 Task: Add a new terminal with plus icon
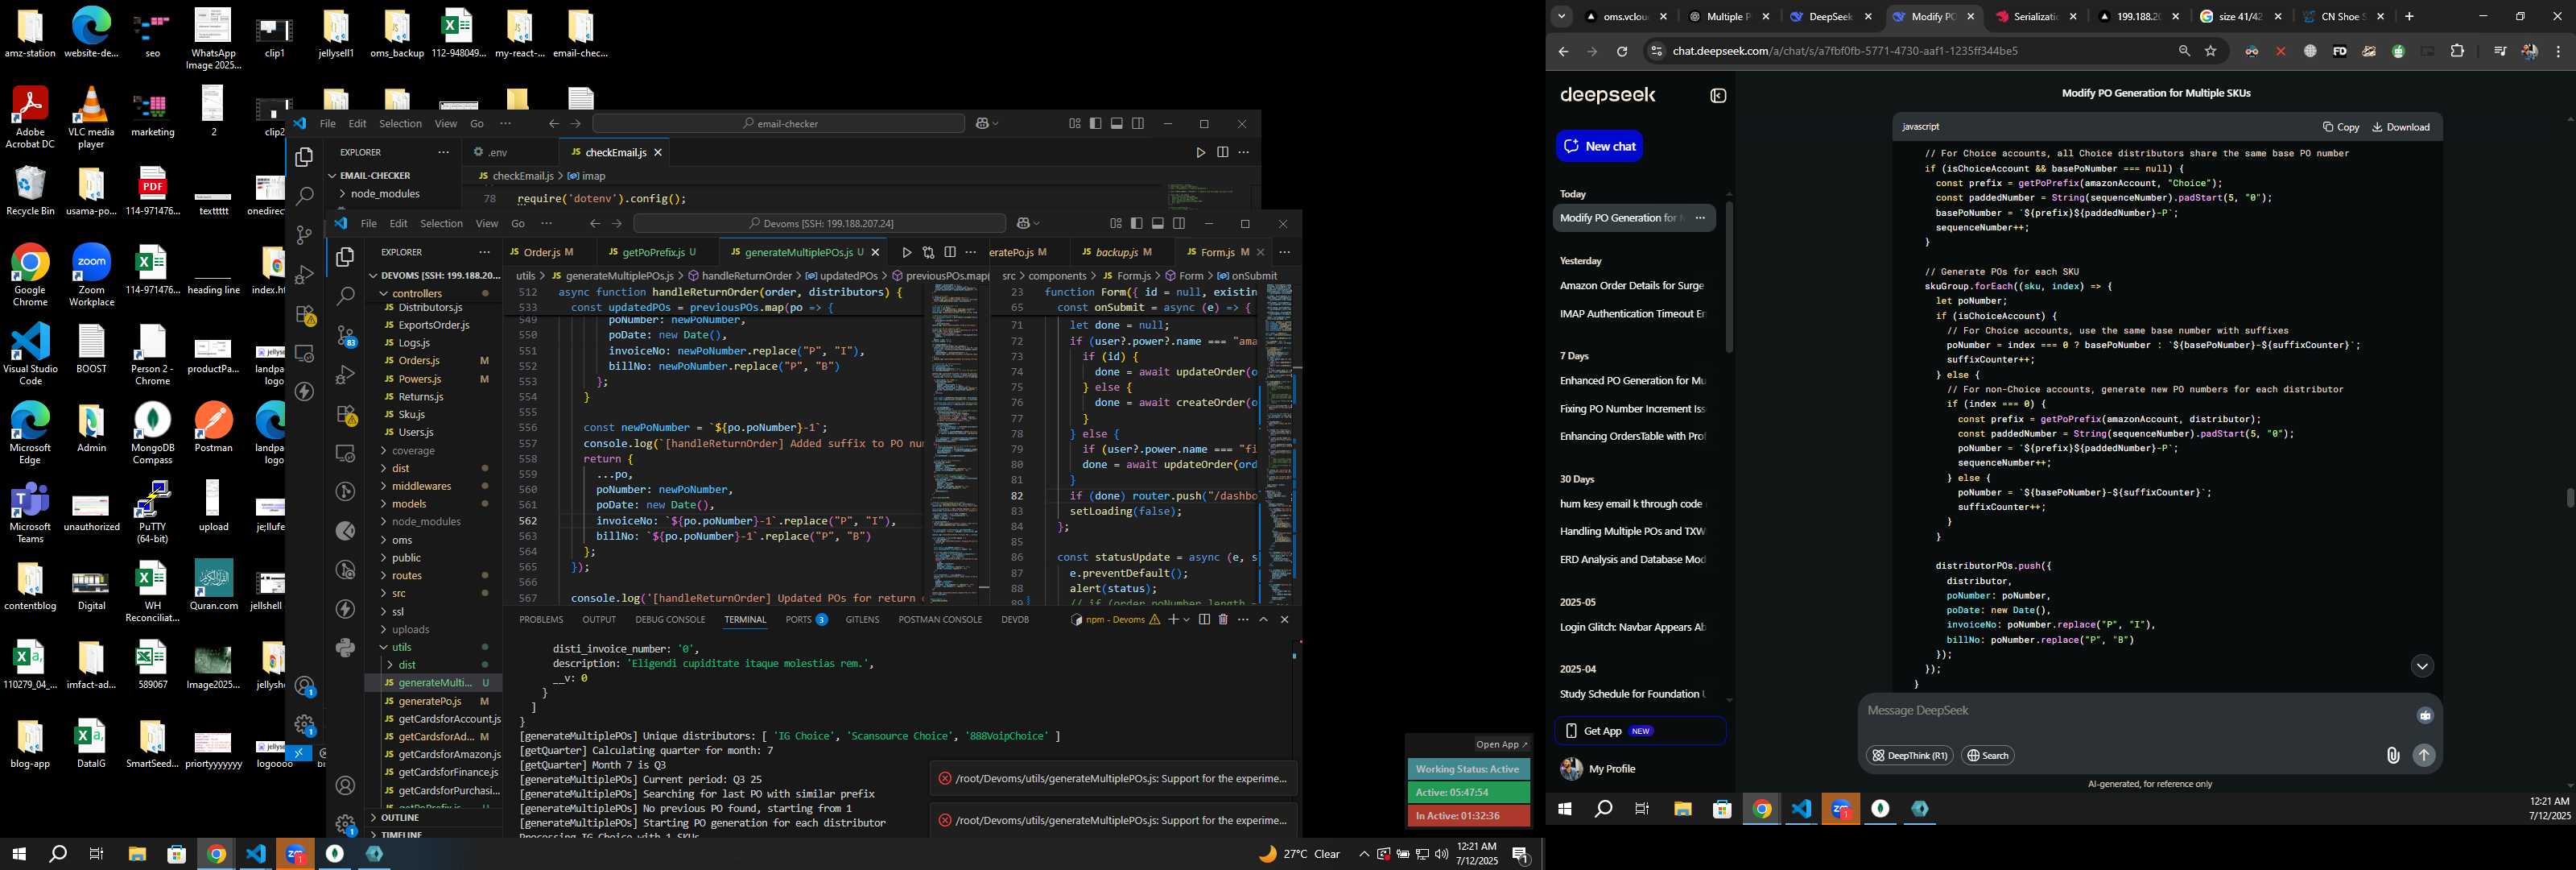tap(1173, 619)
